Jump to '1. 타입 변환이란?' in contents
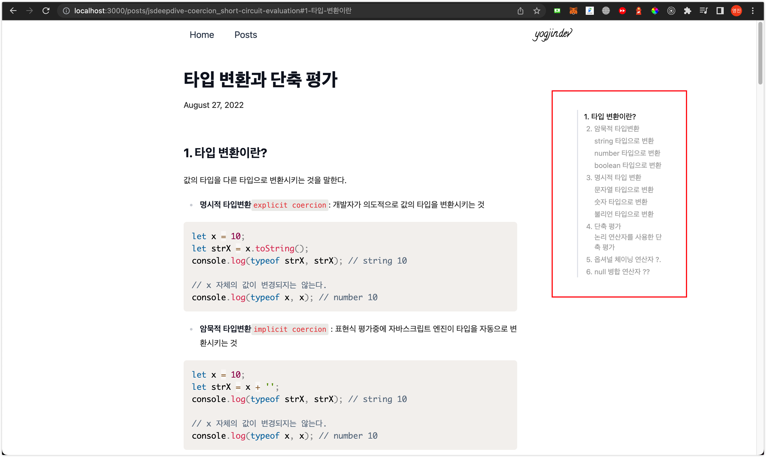The width and height of the screenshot is (766, 457). click(609, 116)
